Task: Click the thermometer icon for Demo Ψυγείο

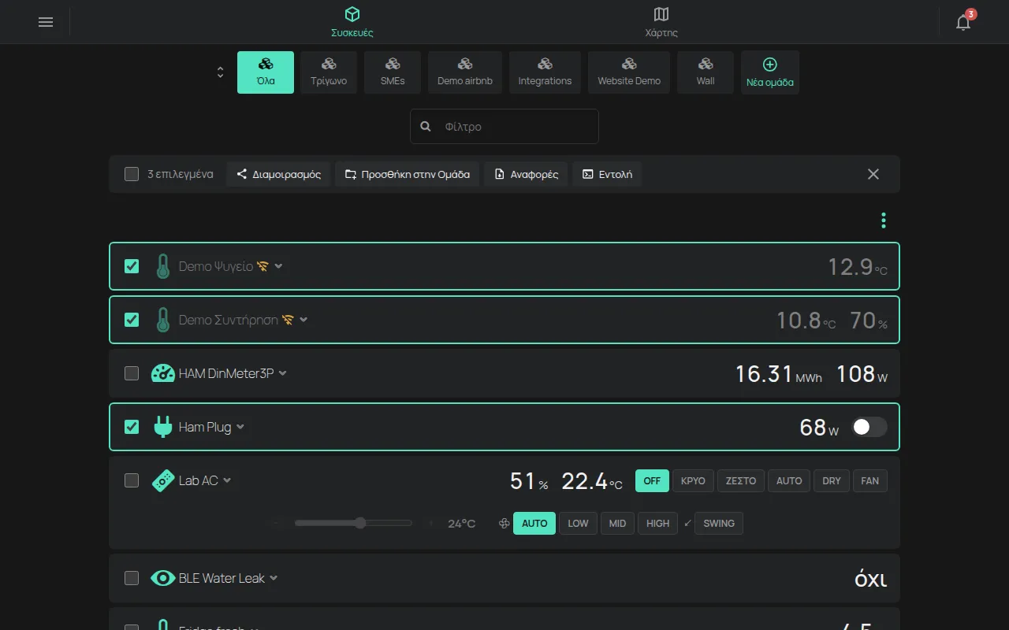Action: point(162,266)
